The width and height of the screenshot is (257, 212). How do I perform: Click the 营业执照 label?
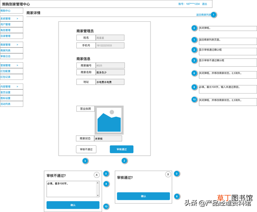tap(86, 109)
